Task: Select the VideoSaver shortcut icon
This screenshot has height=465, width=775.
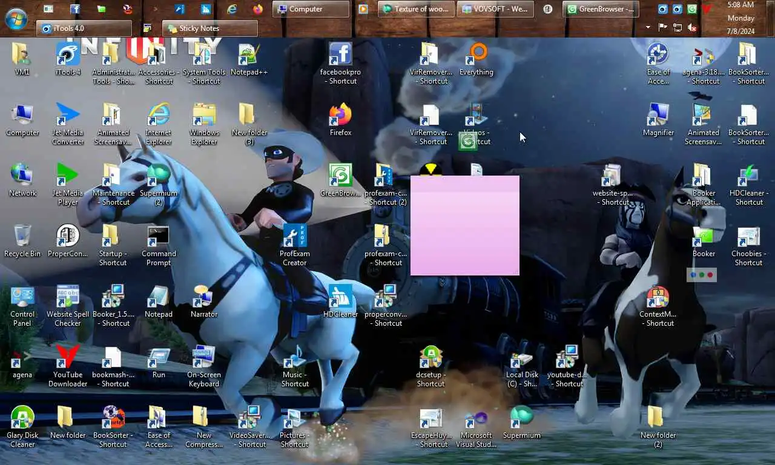Action: (249, 427)
